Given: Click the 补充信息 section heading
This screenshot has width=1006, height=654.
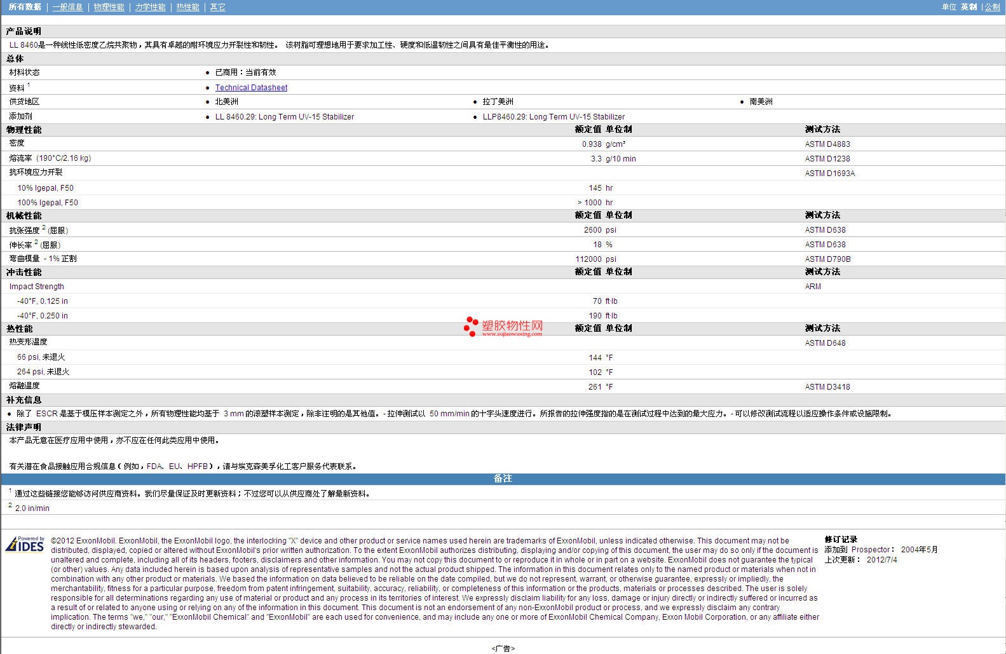Looking at the screenshot, I should (x=24, y=400).
